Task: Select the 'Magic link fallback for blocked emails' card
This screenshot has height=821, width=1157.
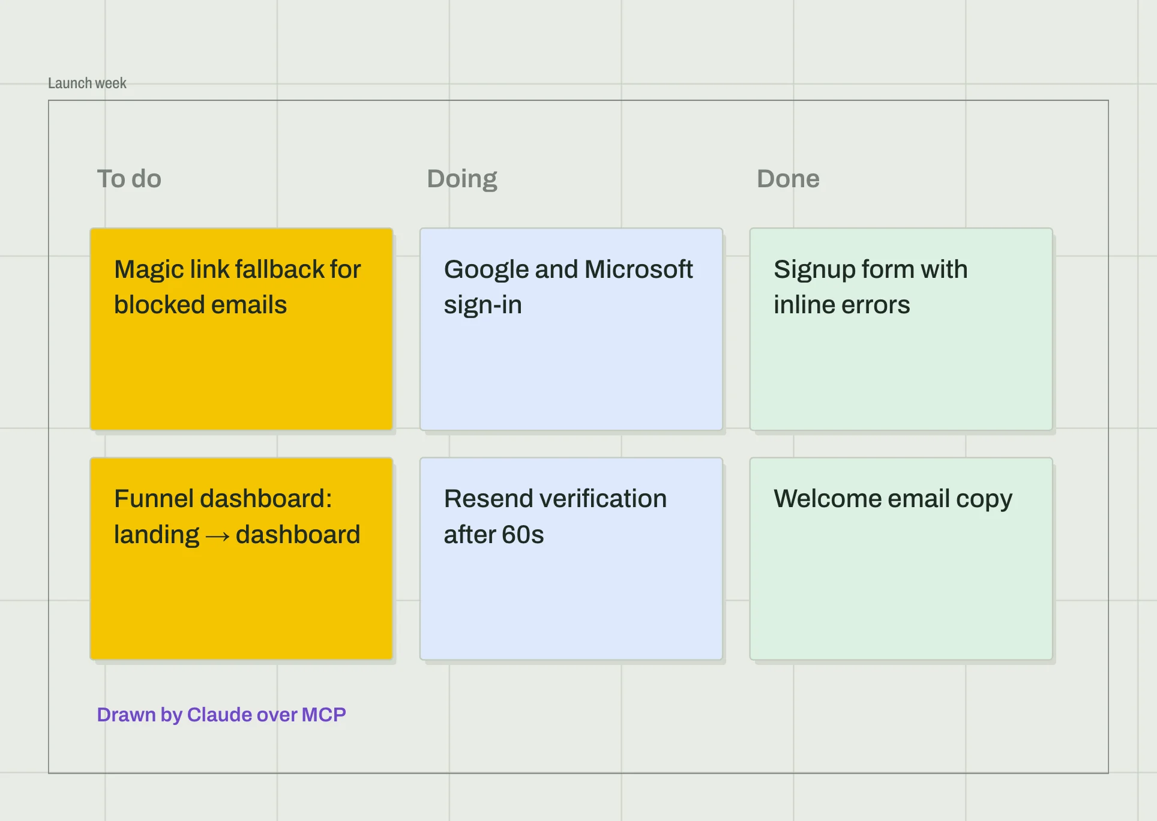Action: click(241, 329)
